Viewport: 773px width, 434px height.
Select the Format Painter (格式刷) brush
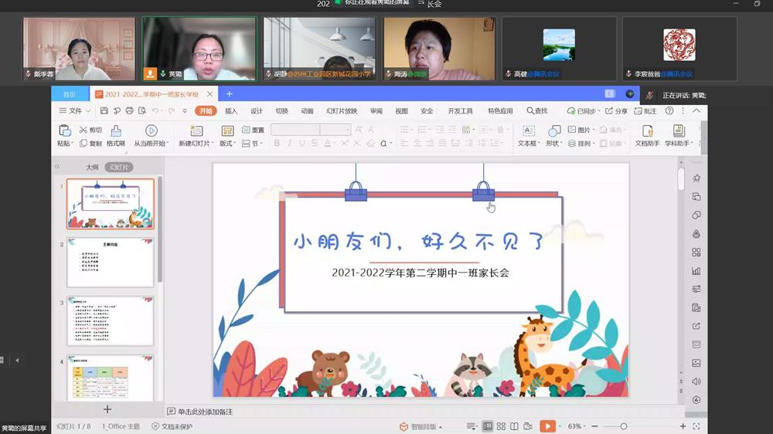(x=116, y=135)
